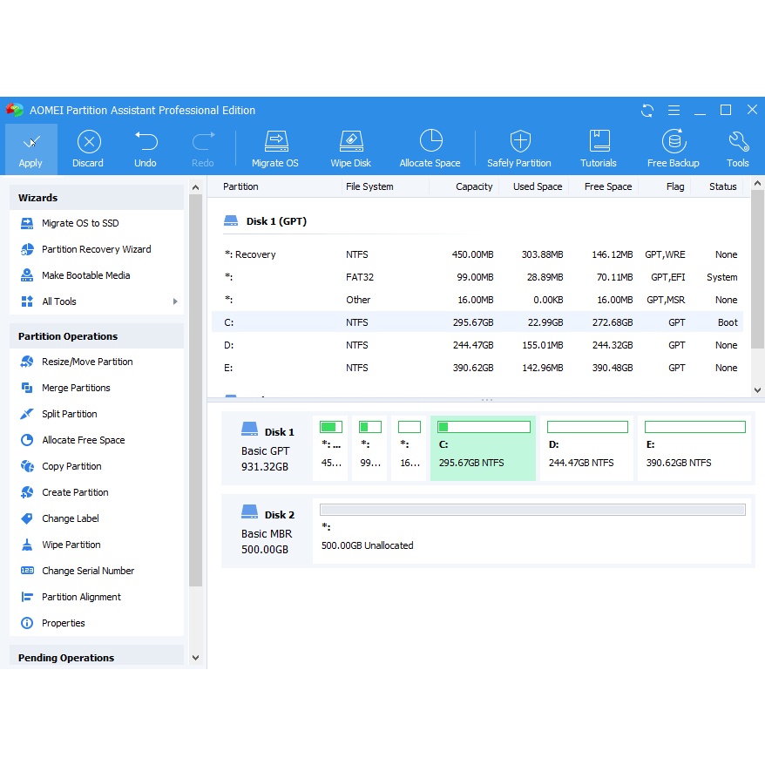Select the 16.00MB MSR partition row

point(477,300)
